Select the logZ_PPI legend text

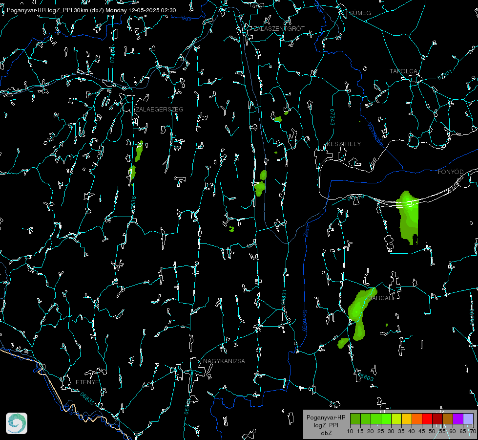(326, 425)
